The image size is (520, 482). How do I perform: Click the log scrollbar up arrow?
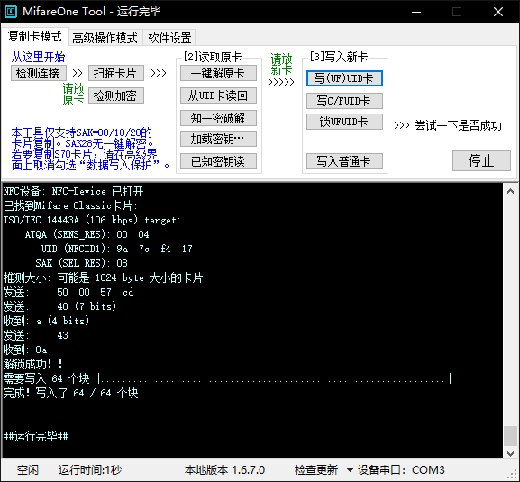[x=511, y=191]
